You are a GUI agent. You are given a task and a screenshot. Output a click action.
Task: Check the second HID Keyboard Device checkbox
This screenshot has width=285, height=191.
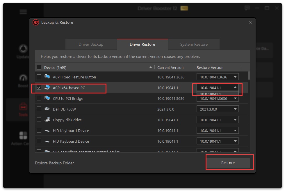coord(39,141)
